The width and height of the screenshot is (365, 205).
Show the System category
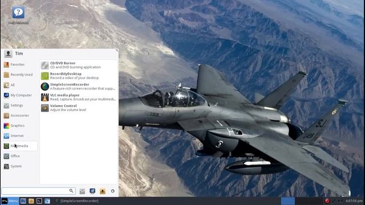19,166
